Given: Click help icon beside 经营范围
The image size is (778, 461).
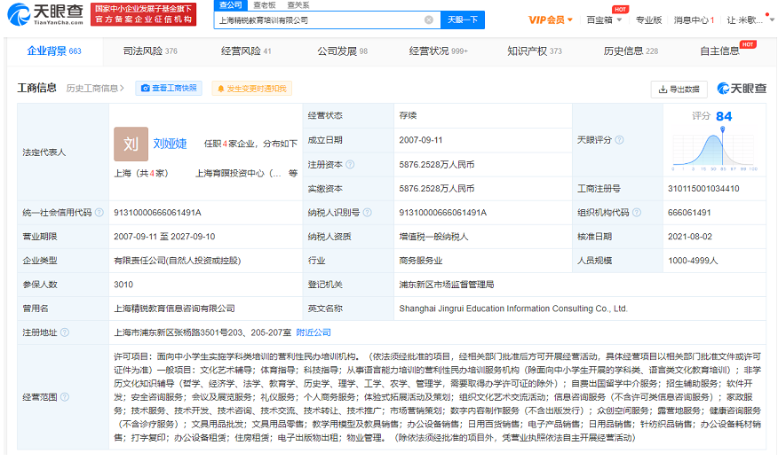Looking at the screenshot, I should tap(65, 397).
